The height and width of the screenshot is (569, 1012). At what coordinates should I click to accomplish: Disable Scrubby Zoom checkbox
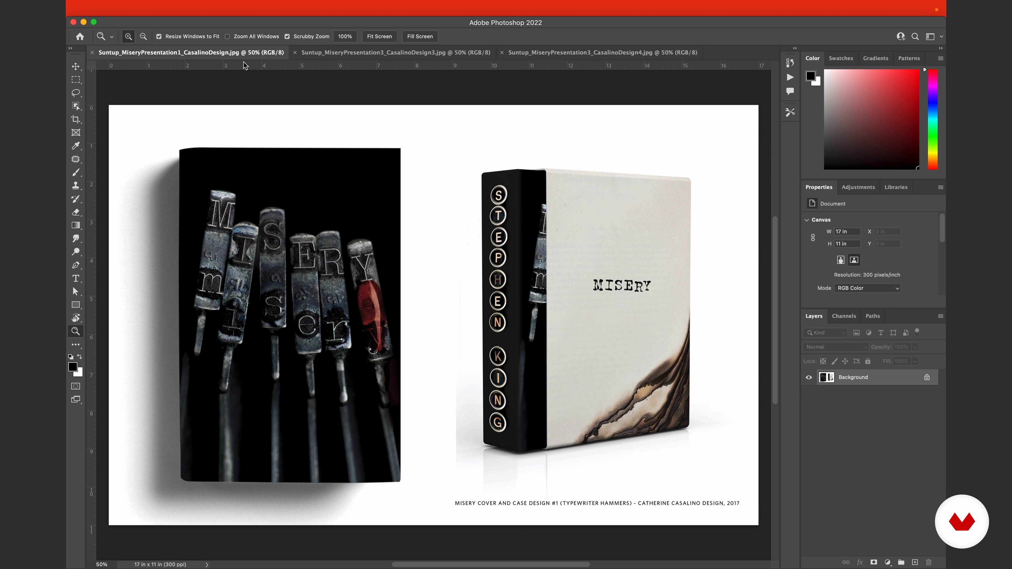[287, 37]
